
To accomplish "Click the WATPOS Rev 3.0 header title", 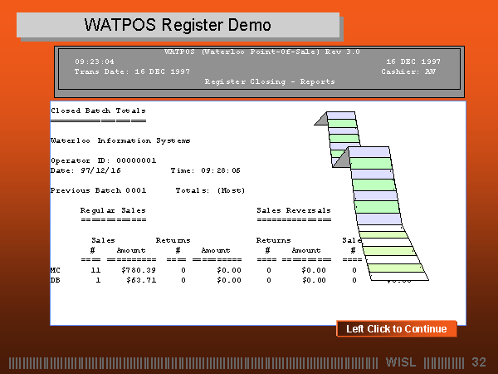I will point(262,52).
